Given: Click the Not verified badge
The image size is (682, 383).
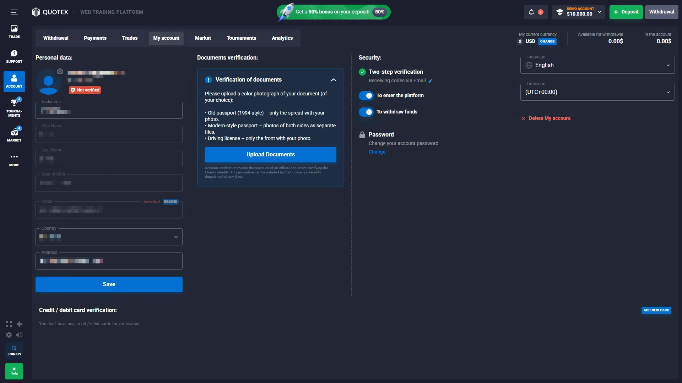Looking at the screenshot, I should [85, 90].
